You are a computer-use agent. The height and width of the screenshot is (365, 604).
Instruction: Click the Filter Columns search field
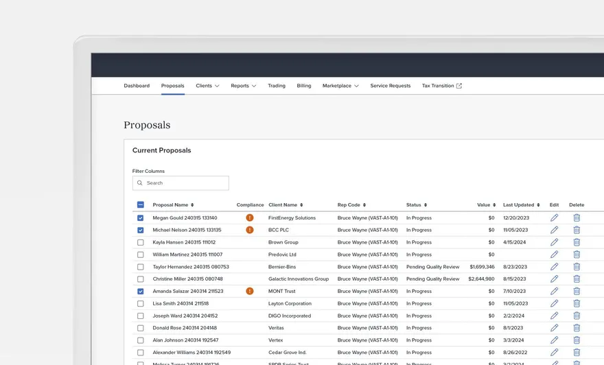pos(181,183)
